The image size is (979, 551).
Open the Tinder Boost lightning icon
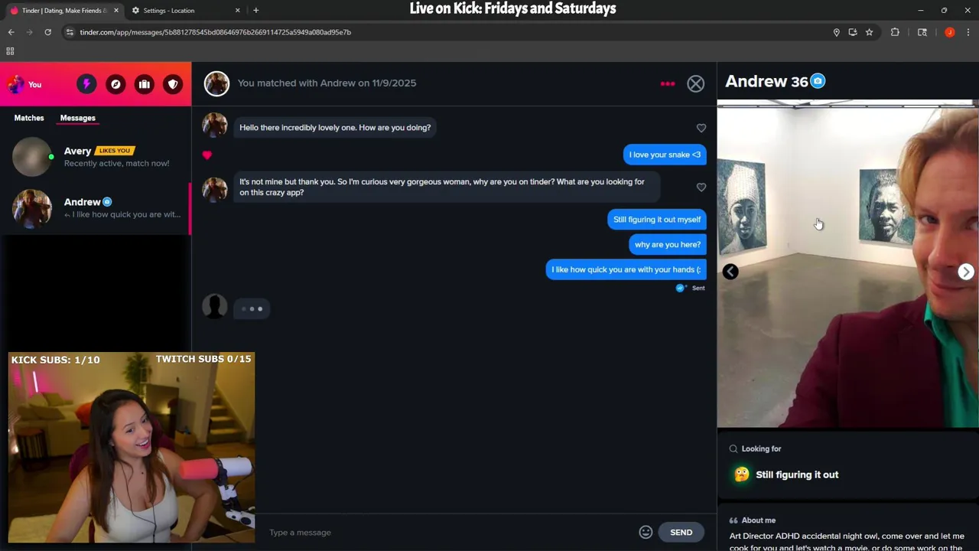86,84
